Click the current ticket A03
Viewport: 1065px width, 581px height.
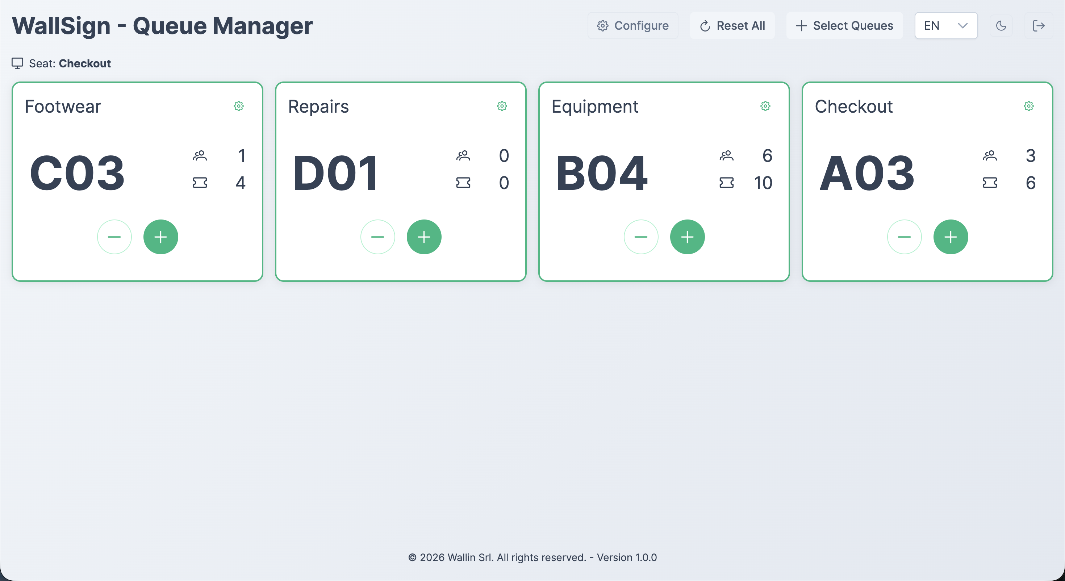coord(867,173)
